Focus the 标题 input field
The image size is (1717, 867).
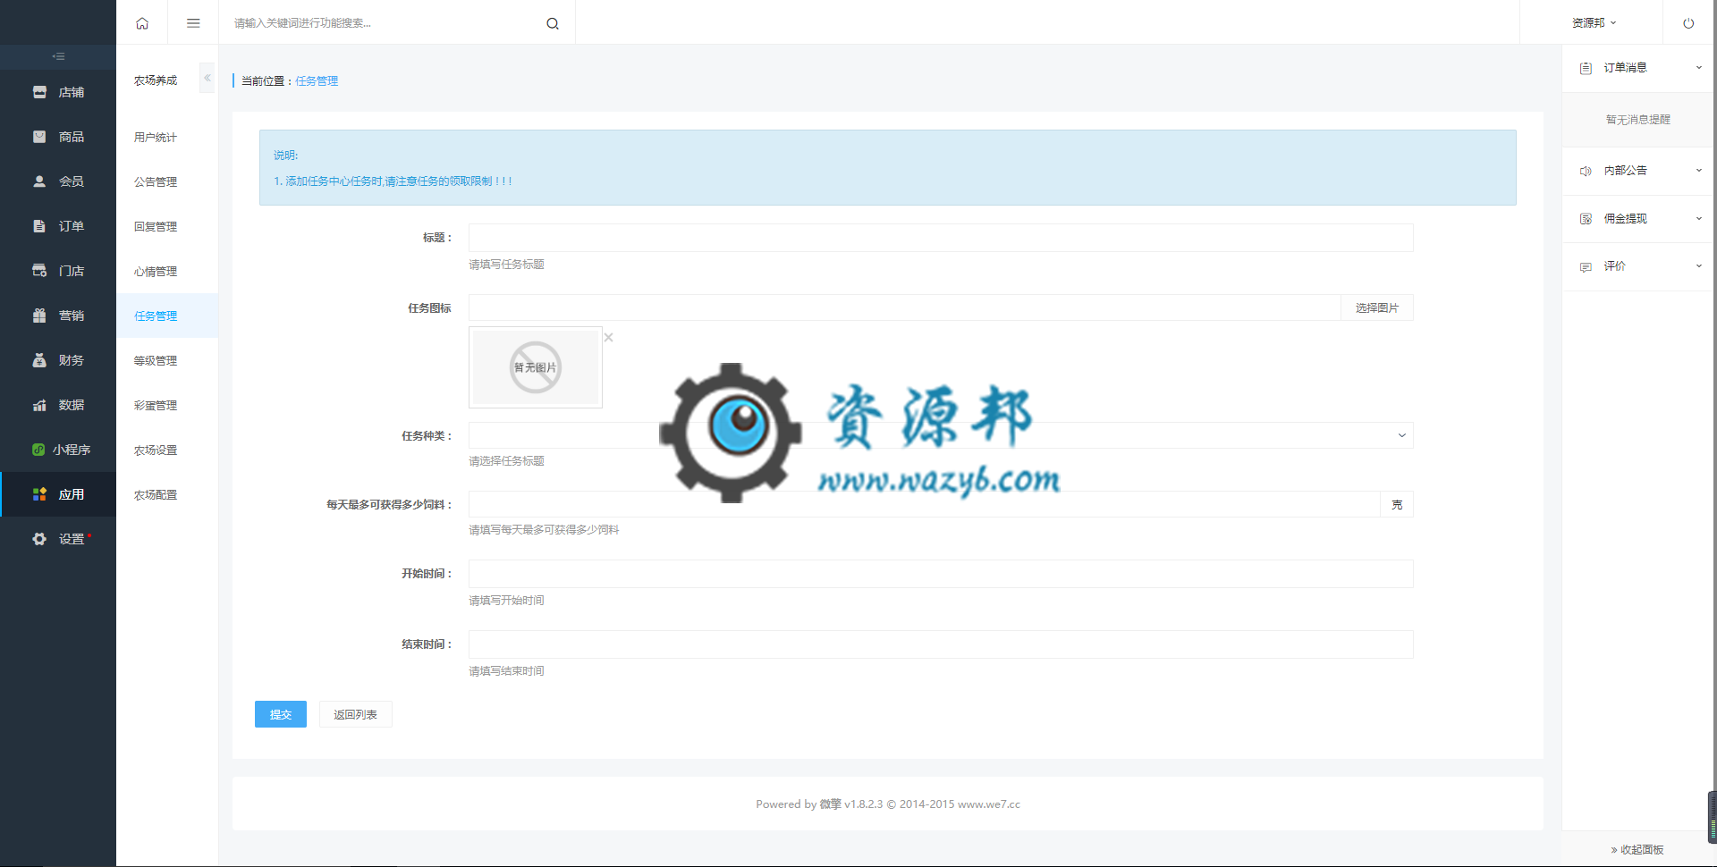tap(941, 238)
